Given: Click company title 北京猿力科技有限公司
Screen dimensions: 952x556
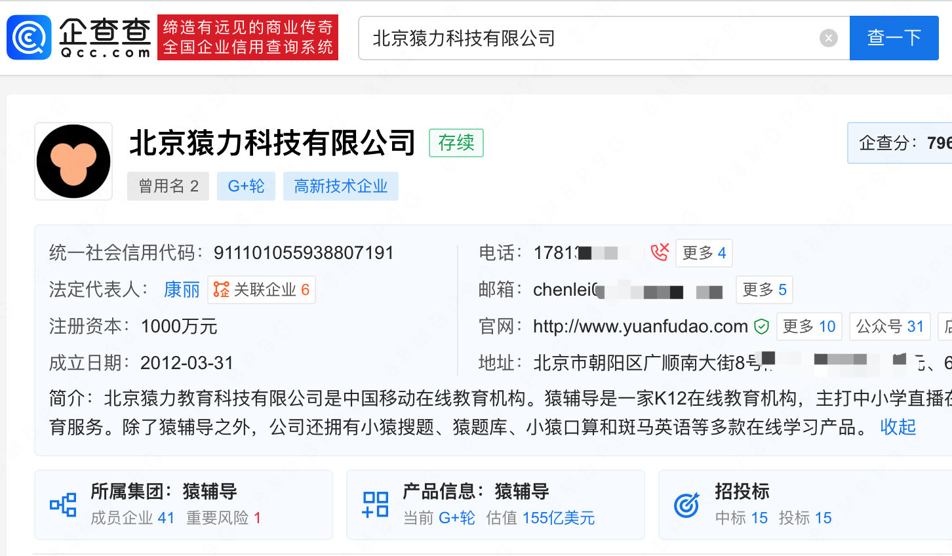Looking at the screenshot, I should pos(272,143).
